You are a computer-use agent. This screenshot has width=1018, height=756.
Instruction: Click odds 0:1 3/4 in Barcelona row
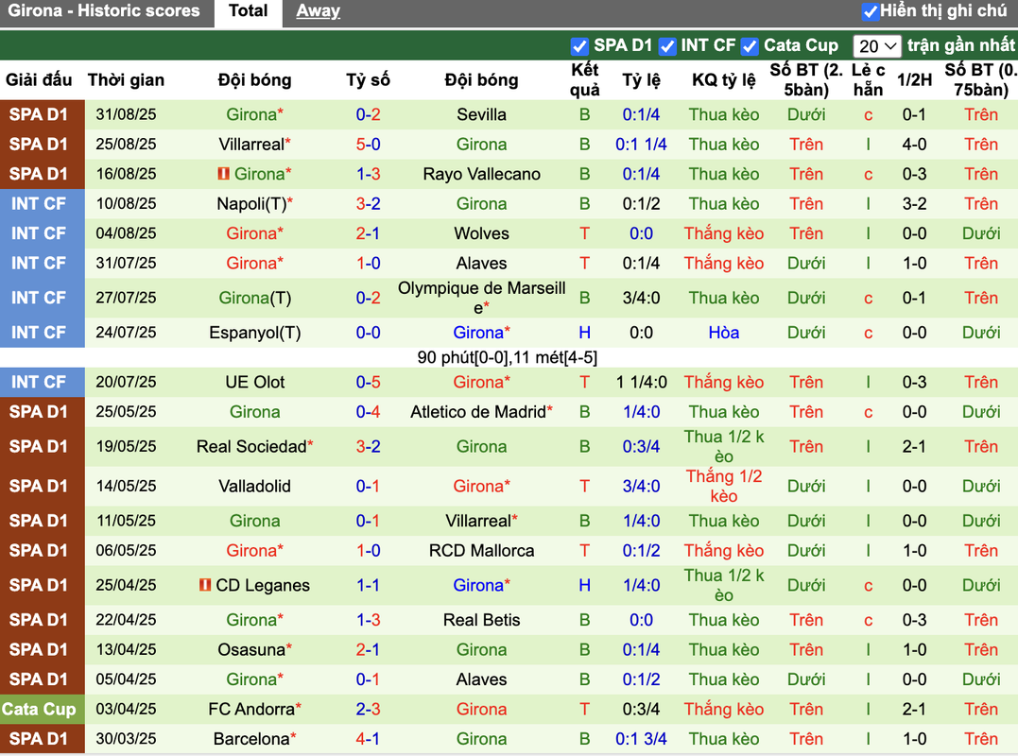(641, 738)
